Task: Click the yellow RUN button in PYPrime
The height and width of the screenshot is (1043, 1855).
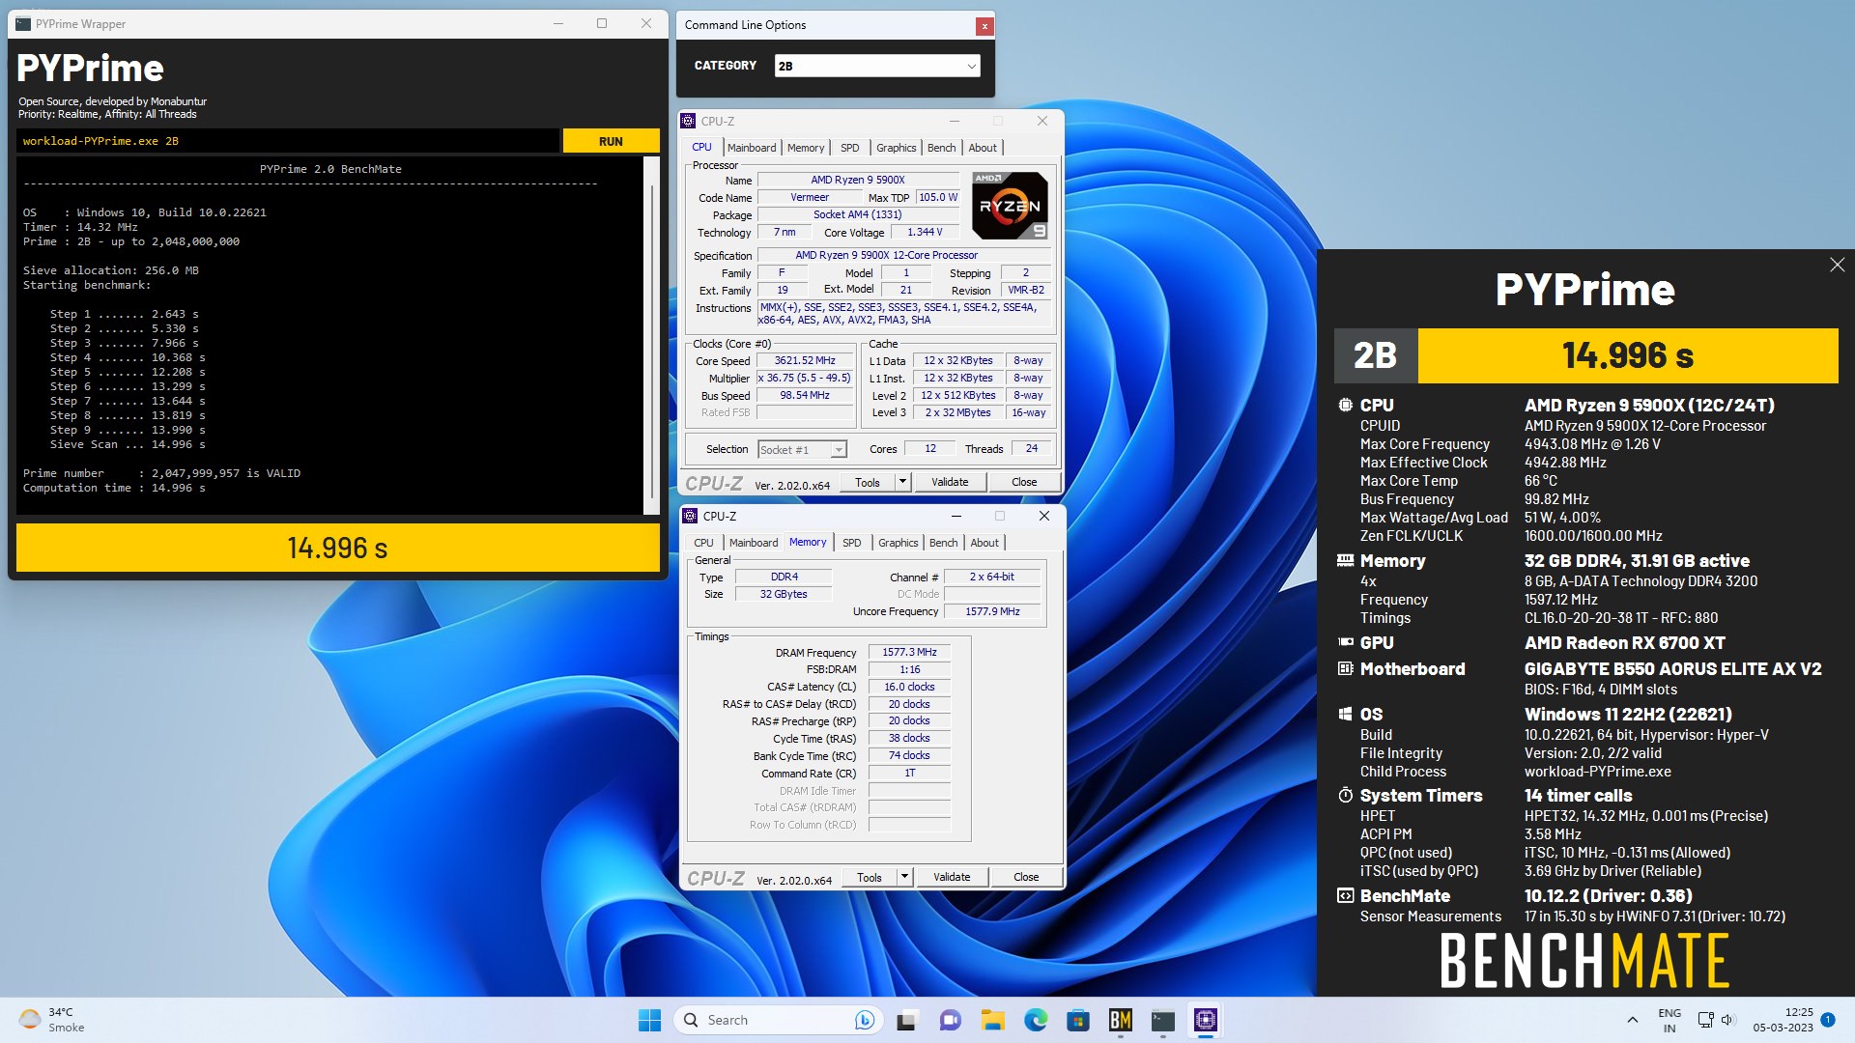Action: pyautogui.click(x=611, y=141)
